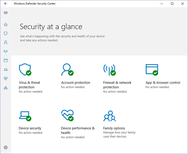
Task: Click the large Device performance heart icon
Action: click(x=67, y=116)
